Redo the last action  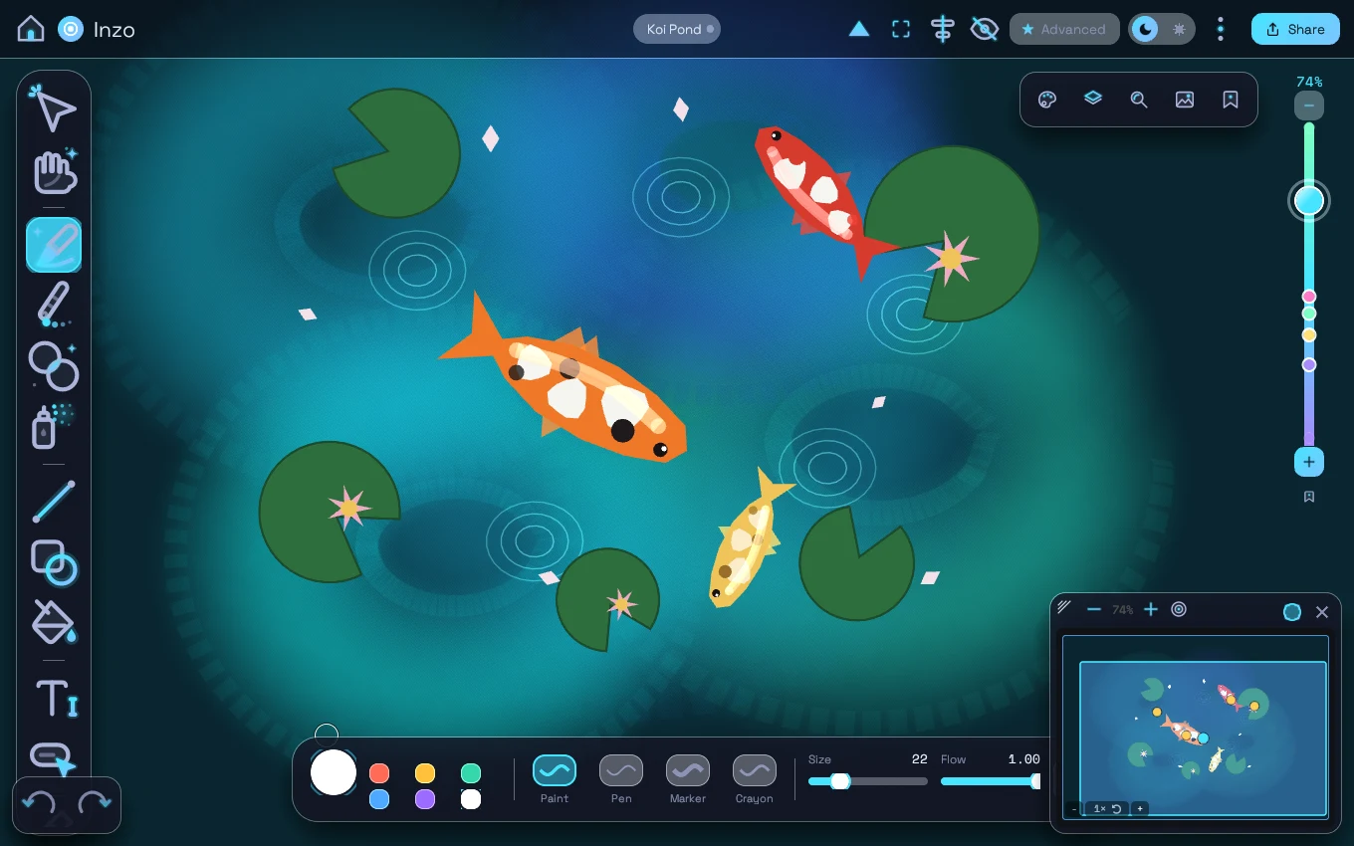coord(95,804)
